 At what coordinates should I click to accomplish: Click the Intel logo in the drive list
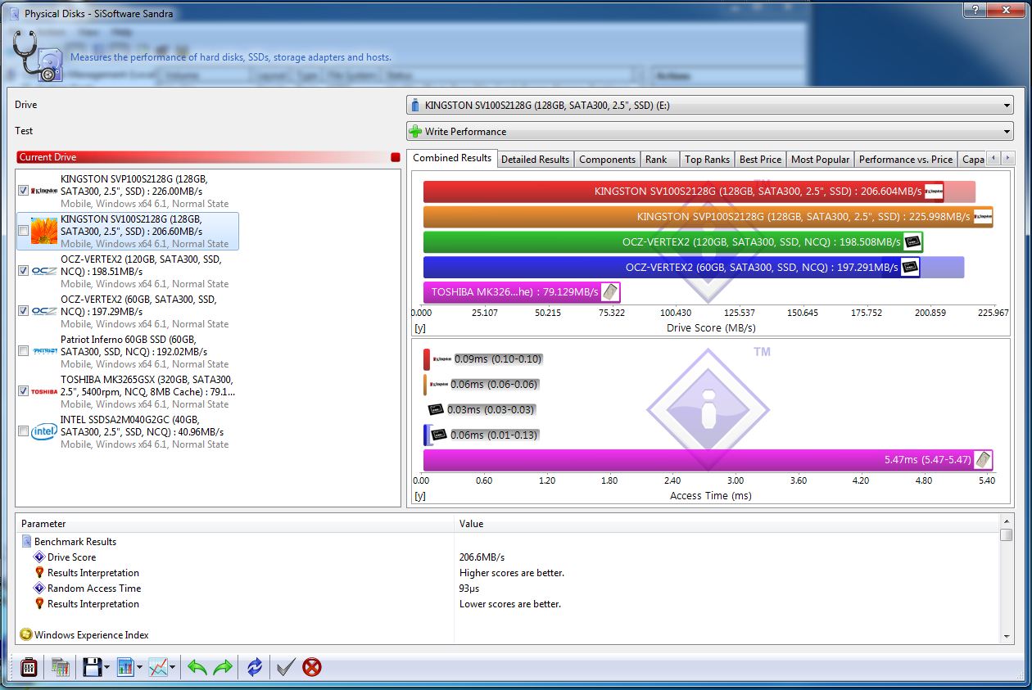coord(44,431)
